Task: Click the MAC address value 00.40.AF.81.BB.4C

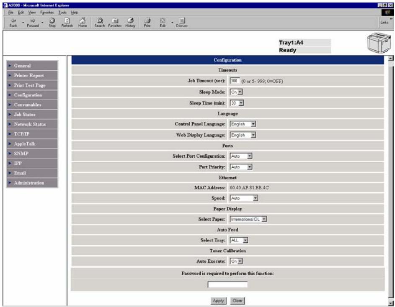Action: click(249, 188)
